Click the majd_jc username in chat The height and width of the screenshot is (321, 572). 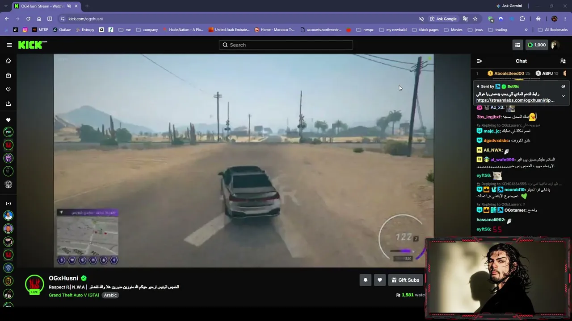[x=492, y=131]
